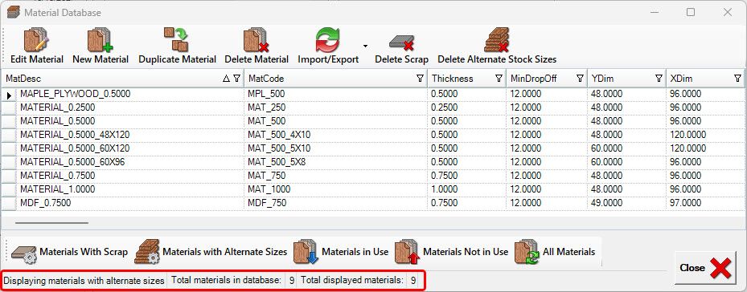Open the MatCode column filter
747x292 pixels.
click(421, 79)
